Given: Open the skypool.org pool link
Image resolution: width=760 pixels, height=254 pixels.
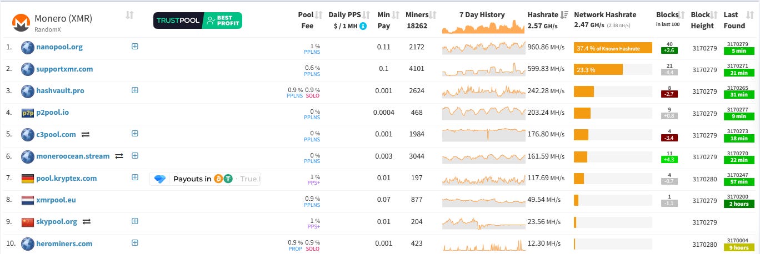Looking at the screenshot, I should [57, 222].
